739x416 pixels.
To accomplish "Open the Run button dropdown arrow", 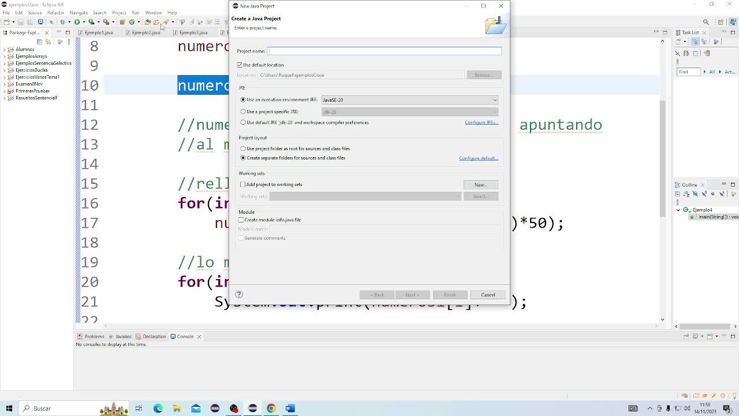I will click(x=84, y=22).
